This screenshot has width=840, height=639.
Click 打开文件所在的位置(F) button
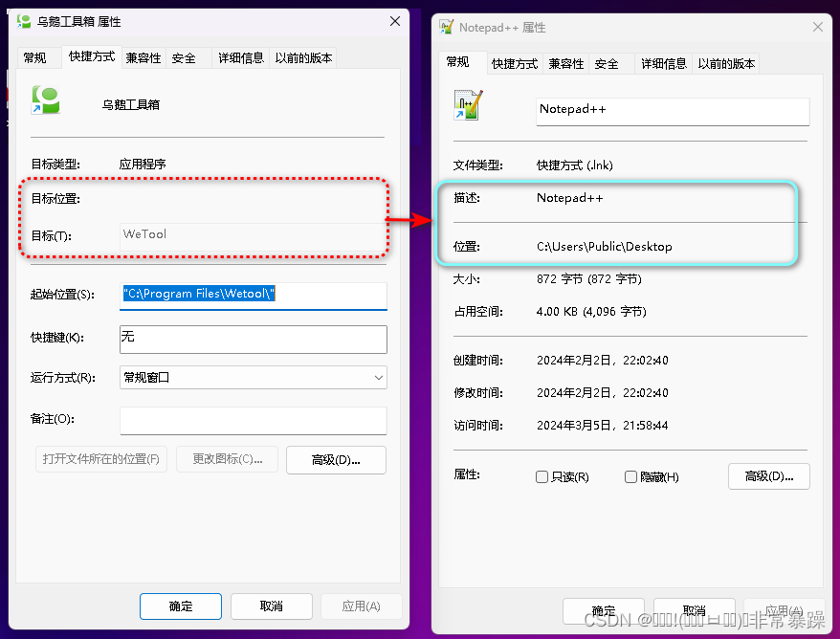click(x=101, y=459)
